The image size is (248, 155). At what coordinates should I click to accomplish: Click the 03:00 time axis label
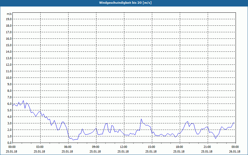(40, 147)
